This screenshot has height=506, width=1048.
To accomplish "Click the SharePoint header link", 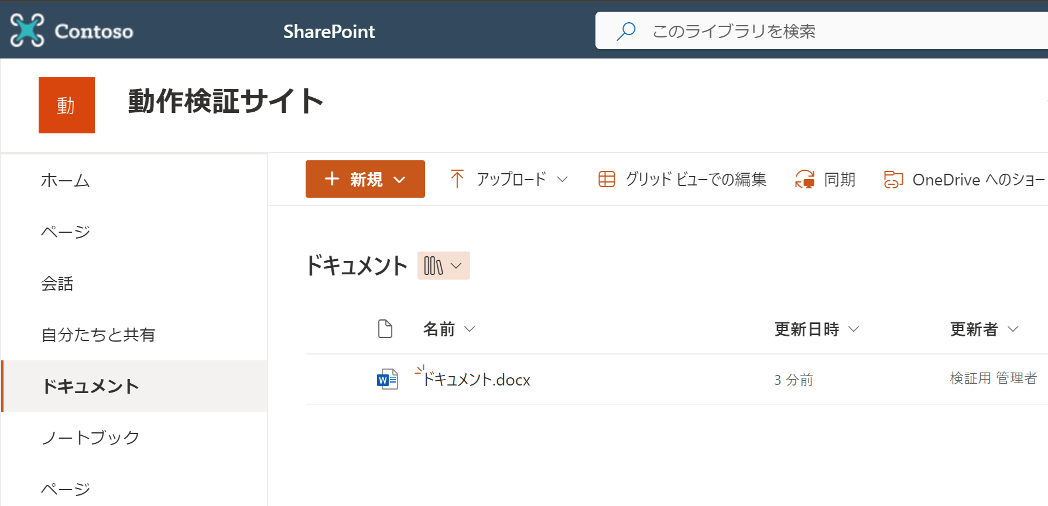I will (329, 32).
